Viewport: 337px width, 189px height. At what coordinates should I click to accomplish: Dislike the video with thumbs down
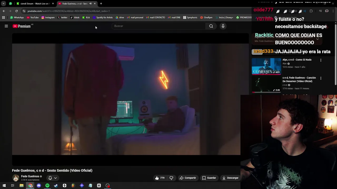pyautogui.click(x=171, y=178)
